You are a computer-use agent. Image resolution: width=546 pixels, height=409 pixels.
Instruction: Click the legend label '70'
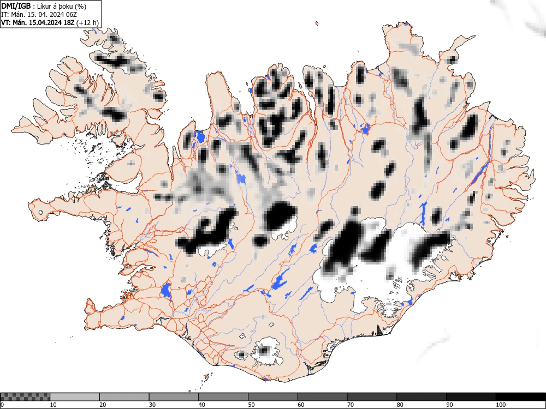[351, 405]
